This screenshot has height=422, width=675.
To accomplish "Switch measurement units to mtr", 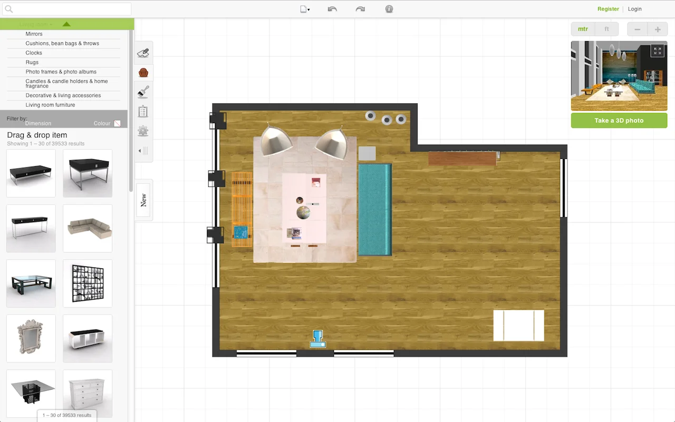I will (x=582, y=29).
